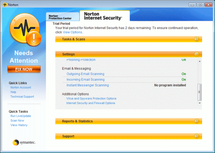
Task: Click the Email & Messaging heading
Action: click(76, 68)
